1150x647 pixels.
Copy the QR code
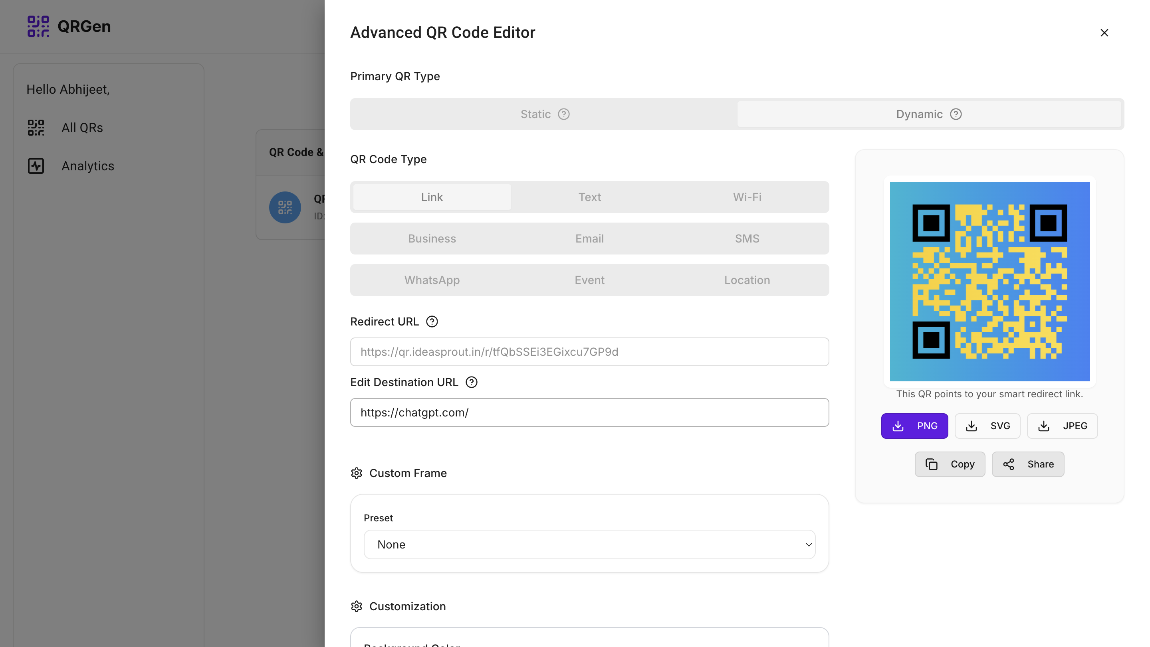point(950,464)
